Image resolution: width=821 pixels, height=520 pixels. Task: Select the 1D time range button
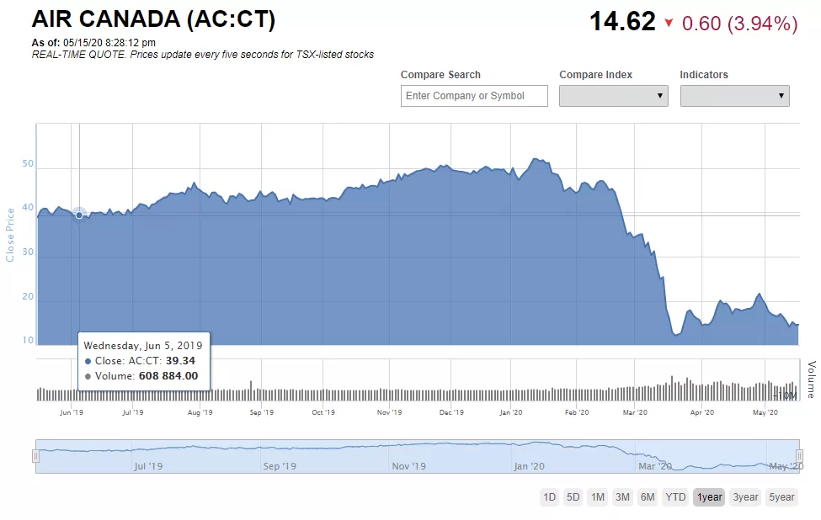coord(549,497)
